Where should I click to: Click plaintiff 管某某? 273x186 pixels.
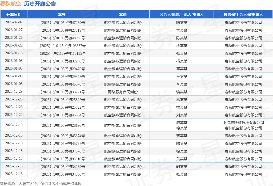click(182, 30)
